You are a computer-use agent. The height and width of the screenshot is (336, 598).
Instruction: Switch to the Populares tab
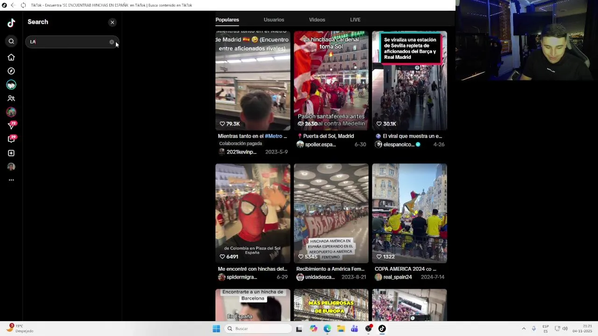point(227,20)
